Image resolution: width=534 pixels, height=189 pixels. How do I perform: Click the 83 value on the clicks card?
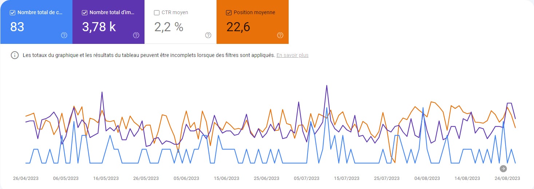pos(17,27)
